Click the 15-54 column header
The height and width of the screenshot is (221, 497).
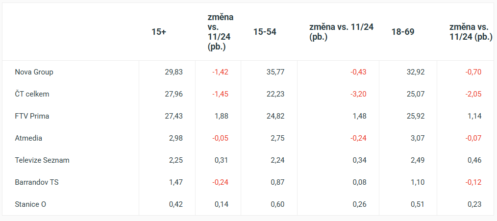[265, 32]
